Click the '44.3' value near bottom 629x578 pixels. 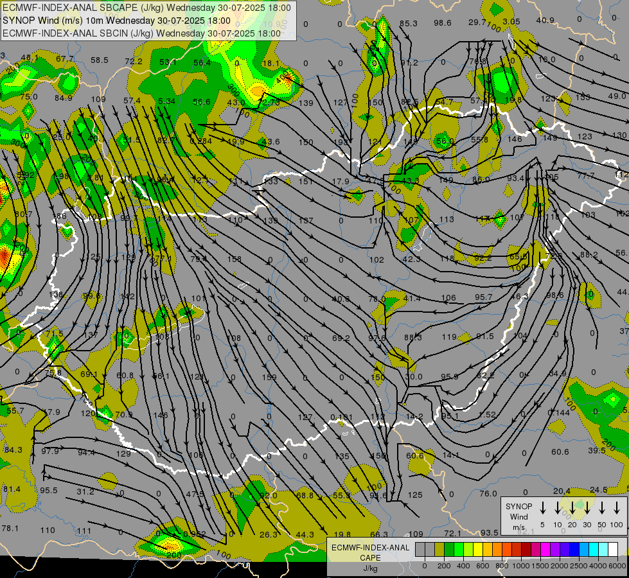tap(305, 534)
